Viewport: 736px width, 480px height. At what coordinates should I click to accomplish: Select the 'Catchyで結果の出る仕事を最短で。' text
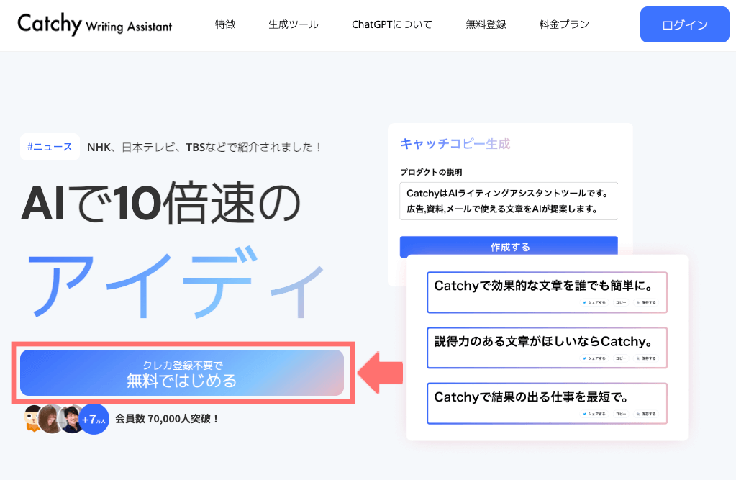click(532, 397)
